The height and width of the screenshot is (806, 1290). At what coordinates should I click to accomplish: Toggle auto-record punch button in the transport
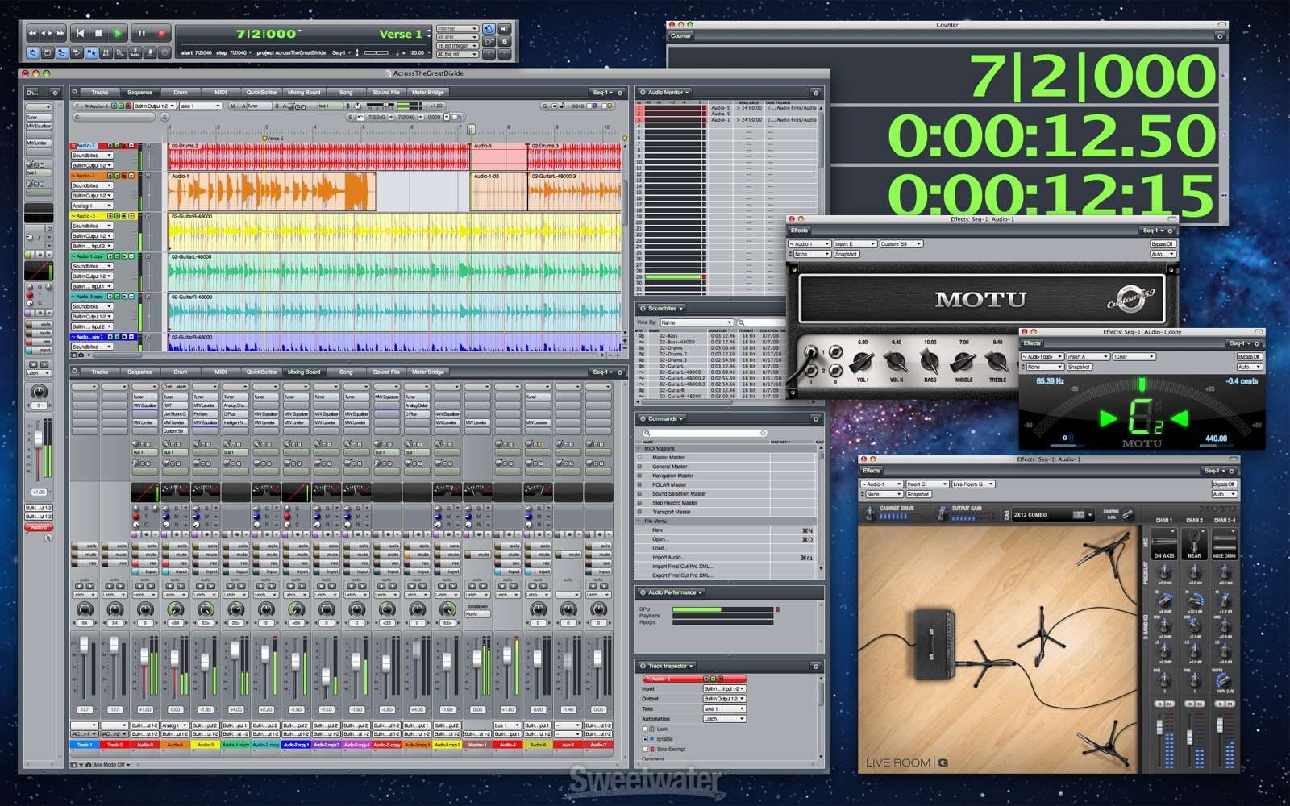coord(106,52)
